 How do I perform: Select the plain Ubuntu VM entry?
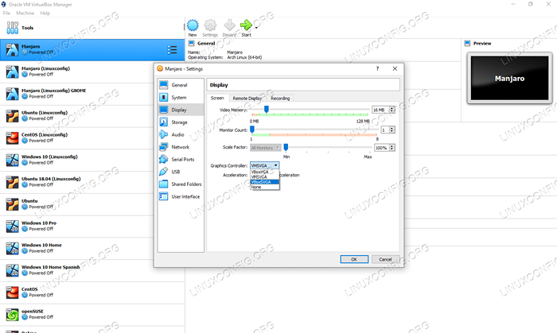point(92,204)
